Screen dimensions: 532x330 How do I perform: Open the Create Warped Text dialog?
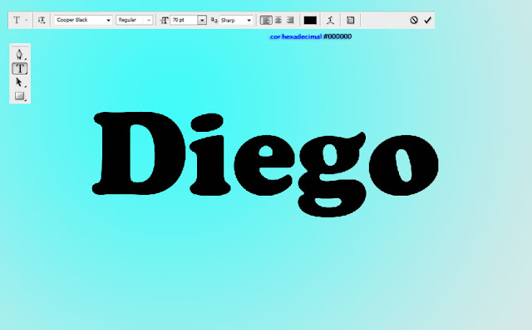click(330, 20)
